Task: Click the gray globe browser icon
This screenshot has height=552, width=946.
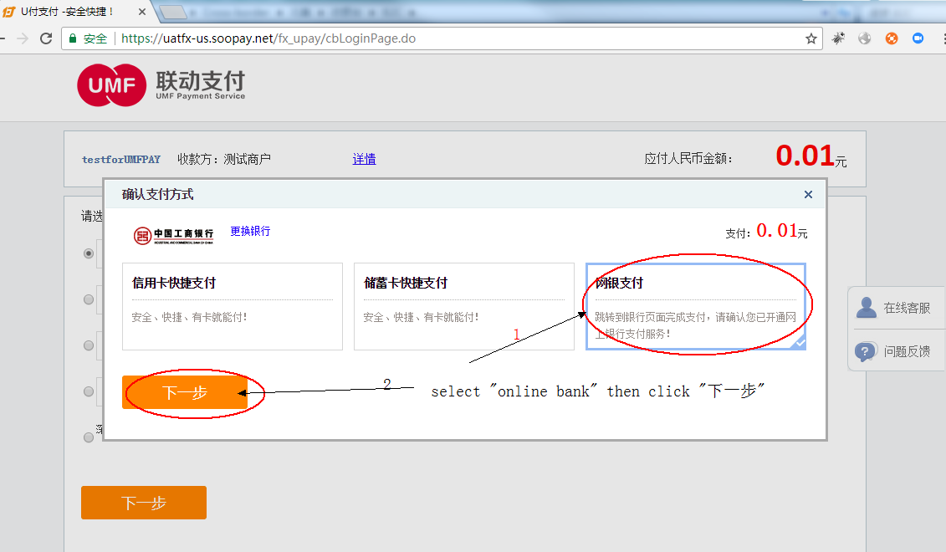Action: (x=863, y=38)
